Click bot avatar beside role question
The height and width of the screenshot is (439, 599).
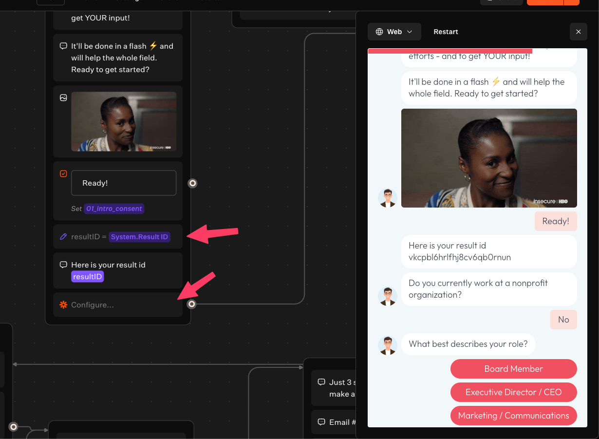click(x=388, y=345)
